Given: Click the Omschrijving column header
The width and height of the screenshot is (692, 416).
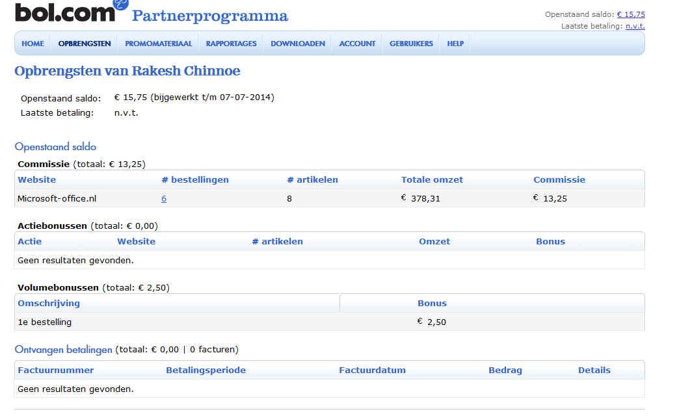Looking at the screenshot, I should pyautogui.click(x=49, y=303).
